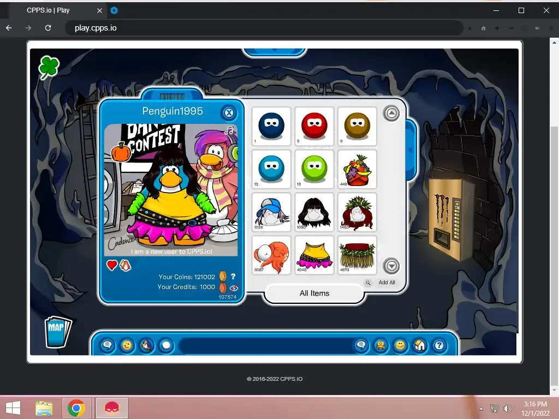The width and height of the screenshot is (559, 419).
Task: Select the orange octopus item 3087
Action: point(271,255)
